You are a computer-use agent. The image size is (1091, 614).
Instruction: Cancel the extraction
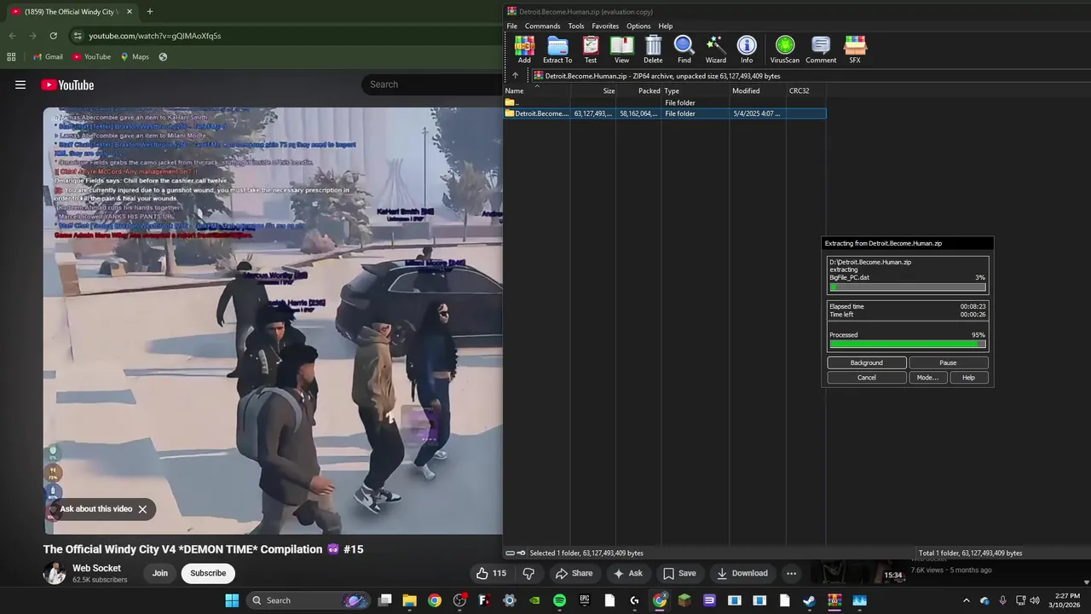pos(867,378)
